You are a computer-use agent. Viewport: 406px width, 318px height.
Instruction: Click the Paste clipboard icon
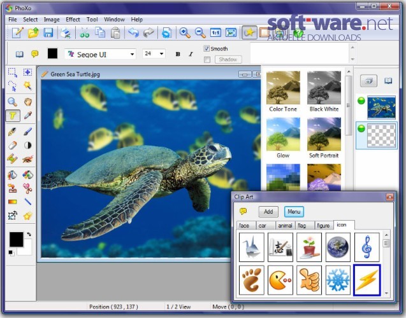tap(115, 33)
